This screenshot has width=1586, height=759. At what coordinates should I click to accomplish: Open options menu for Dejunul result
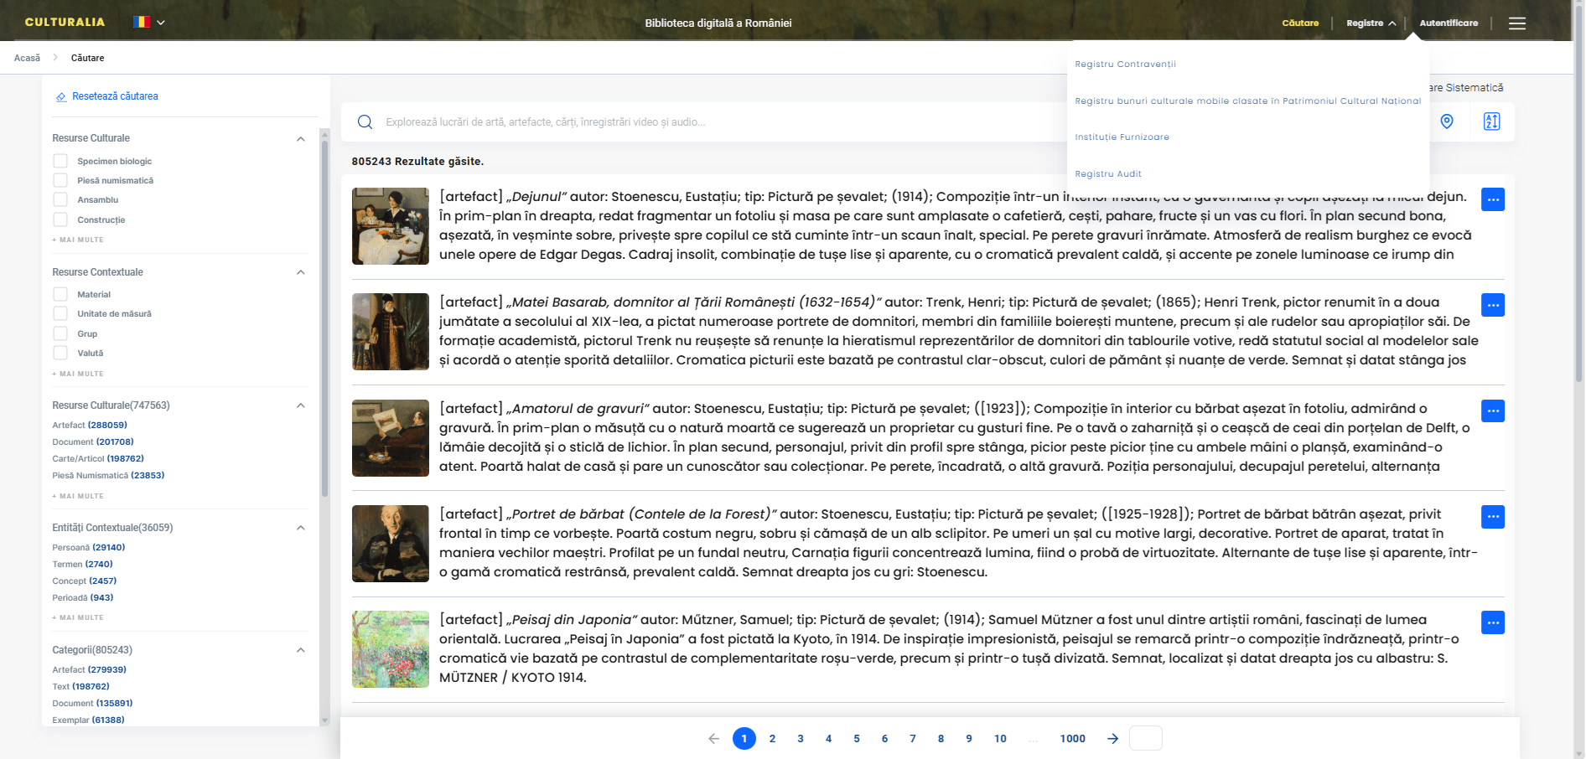coord(1492,199)
